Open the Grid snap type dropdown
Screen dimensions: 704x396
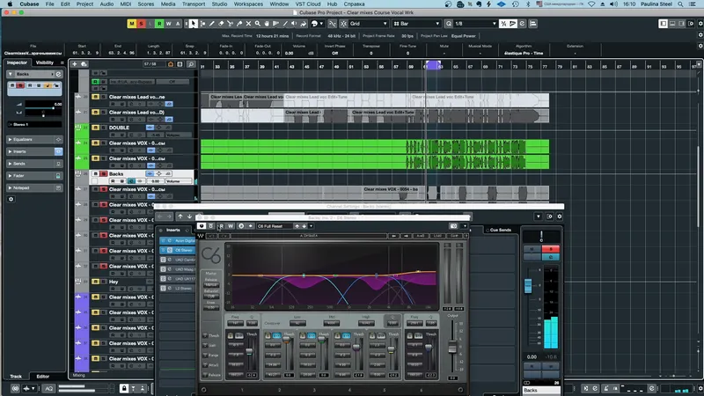pos(368,24)
